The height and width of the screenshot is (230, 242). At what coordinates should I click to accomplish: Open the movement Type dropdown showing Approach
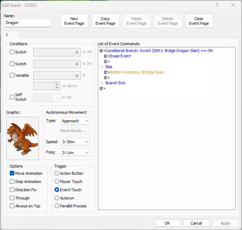tap(75, 121)
